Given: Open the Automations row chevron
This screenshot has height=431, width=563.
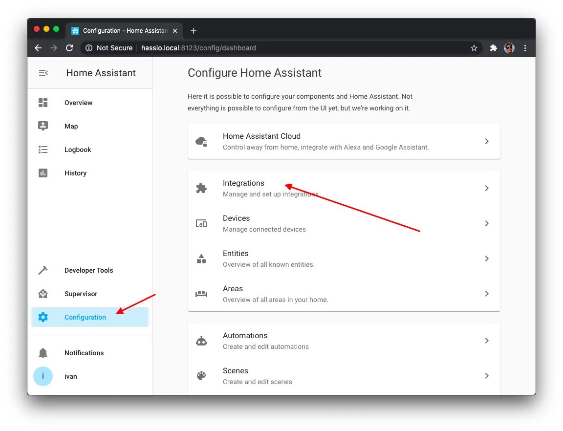Looking at the screenshot, I should pos(487,341).
